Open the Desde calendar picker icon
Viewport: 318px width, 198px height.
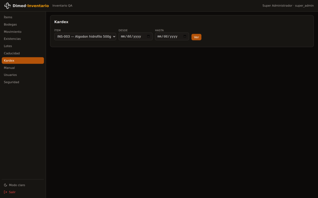[148, 37]
